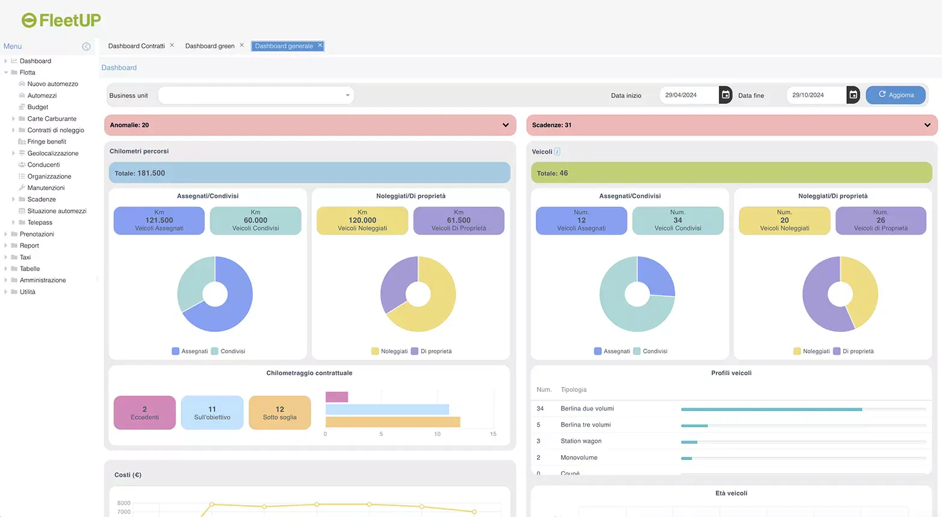Select the Dashboard Contratti tab

pos(135,45)
